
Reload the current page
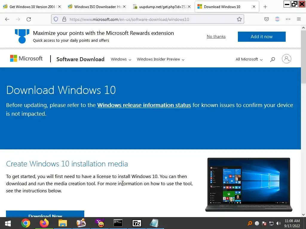coord(29,19)
